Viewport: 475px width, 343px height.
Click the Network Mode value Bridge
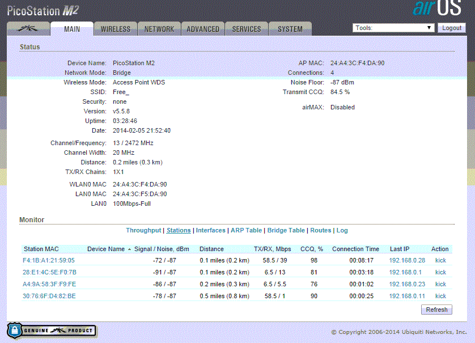(122, 73)
